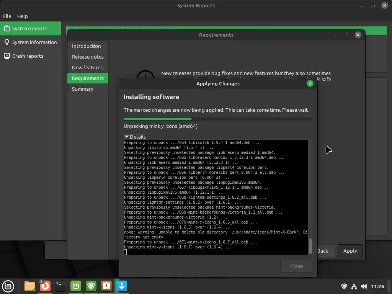The image size is (392, 294).
Task: Click the shield icon in system tray
Action: click(x=344, y=286)
